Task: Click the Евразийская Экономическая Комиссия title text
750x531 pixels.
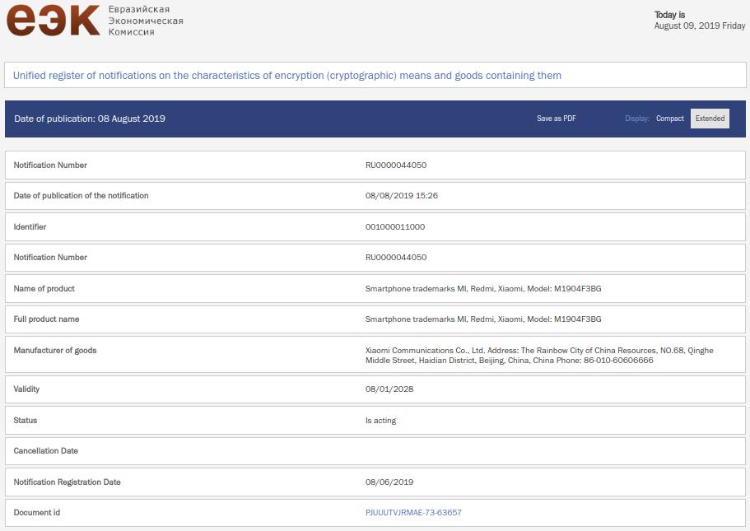Action: pyautogui.click(x=146, y=21)
